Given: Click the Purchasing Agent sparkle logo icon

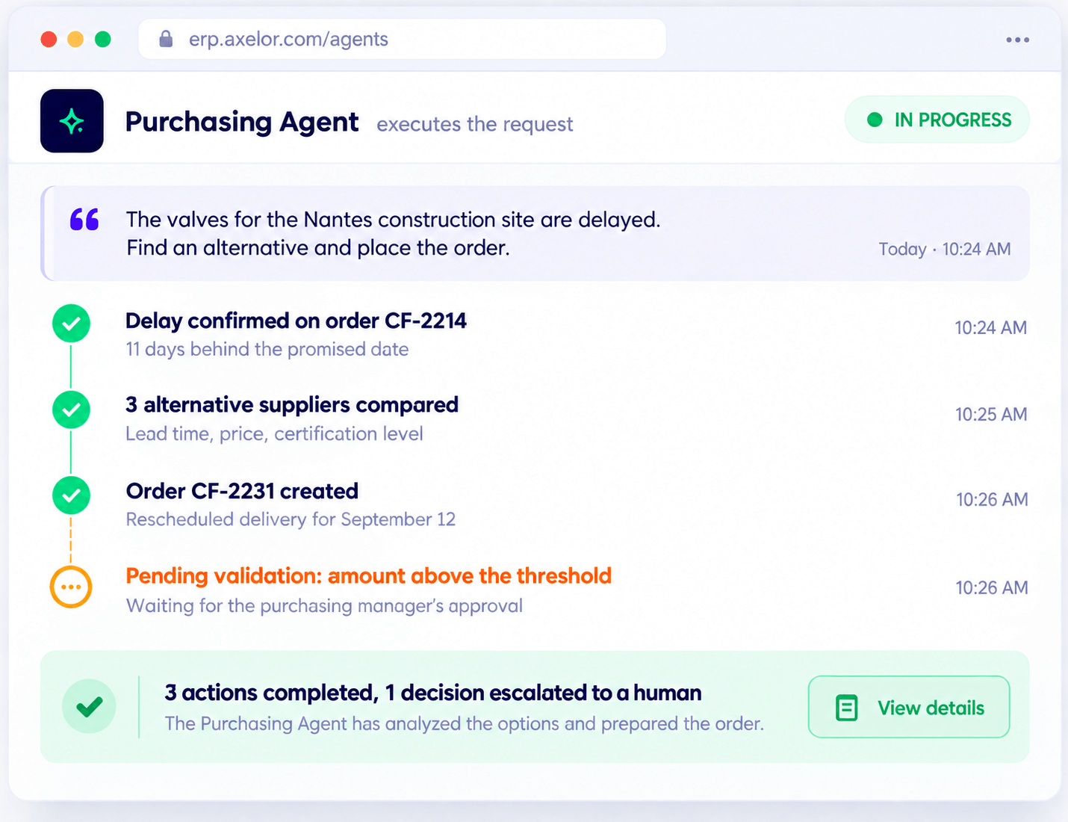Looking at the screenshot, I should (x=72, y=121).
